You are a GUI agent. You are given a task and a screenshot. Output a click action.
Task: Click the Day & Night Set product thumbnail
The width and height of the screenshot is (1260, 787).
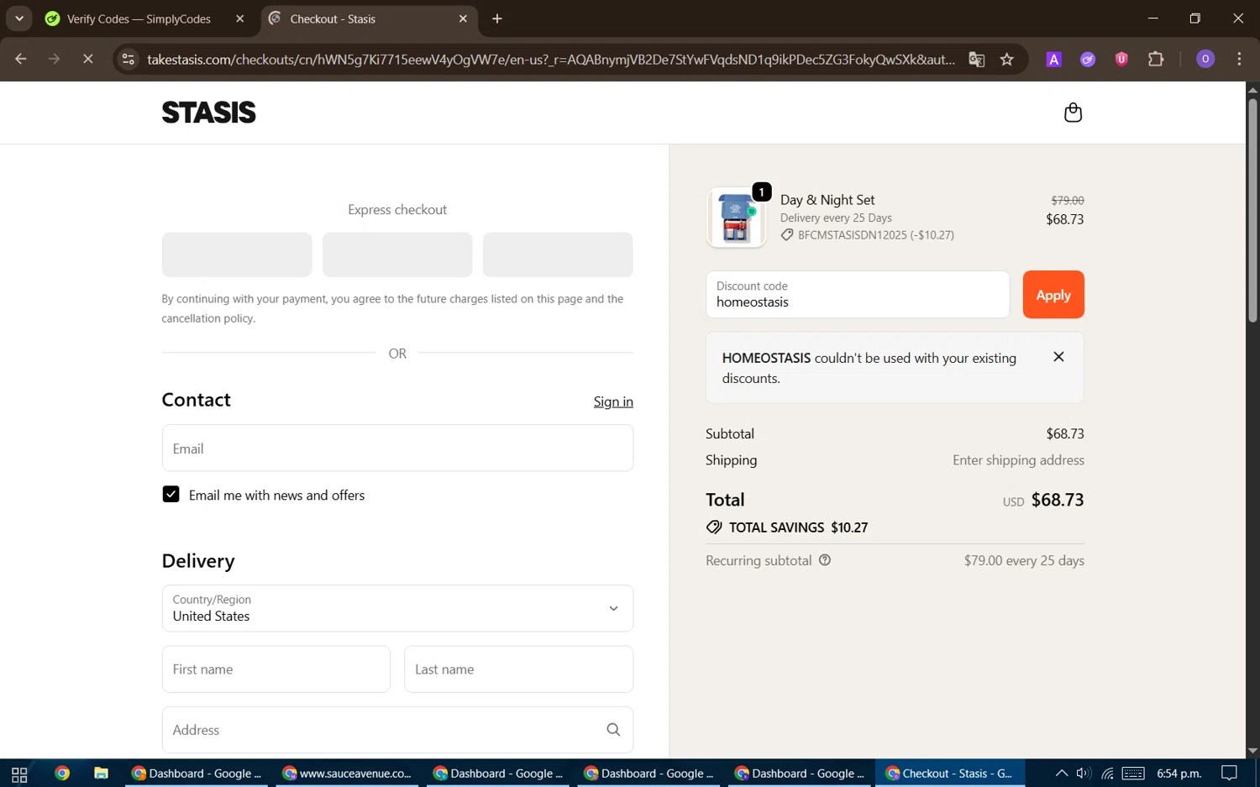click(737, 218)
